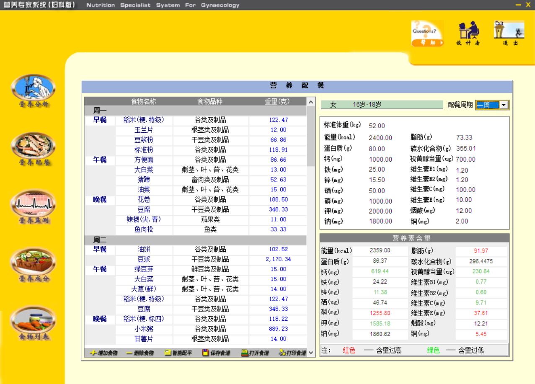Viewport: 535px width, 384px height.
Task: Select the 油菜 food row
Action: tap(144, 190)
